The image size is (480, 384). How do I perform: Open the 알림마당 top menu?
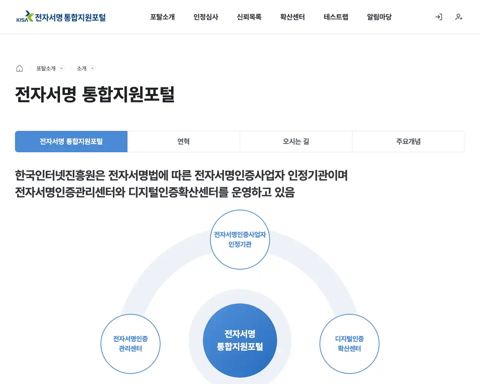[379, 17]
